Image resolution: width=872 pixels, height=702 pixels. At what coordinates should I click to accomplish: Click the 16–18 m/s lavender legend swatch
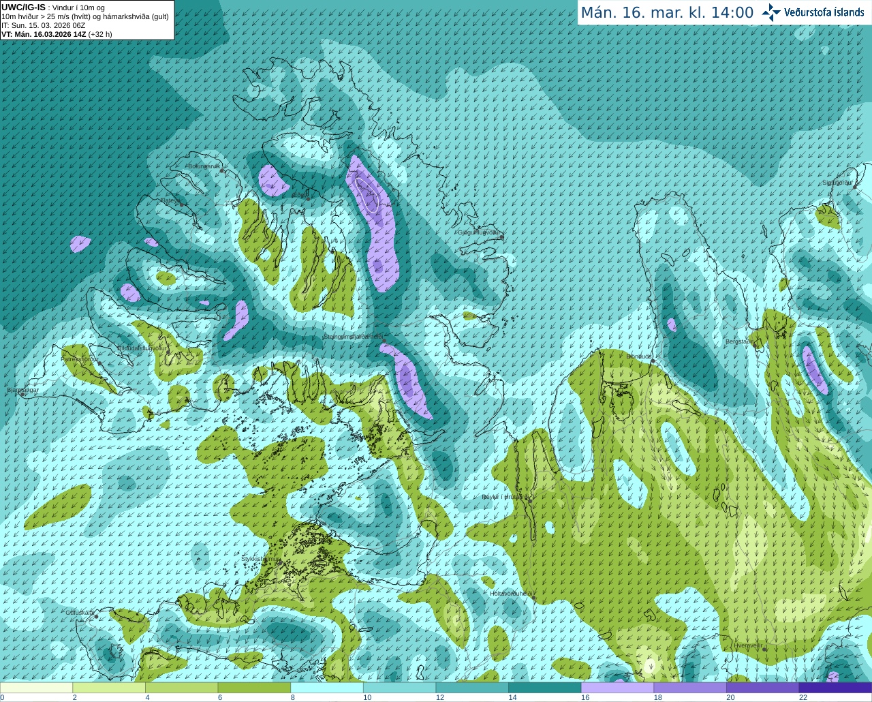(617, 688)
